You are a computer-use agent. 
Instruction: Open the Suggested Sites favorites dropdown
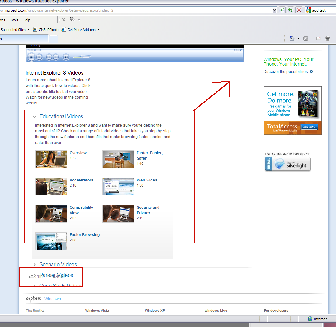(x=14, y=30)
